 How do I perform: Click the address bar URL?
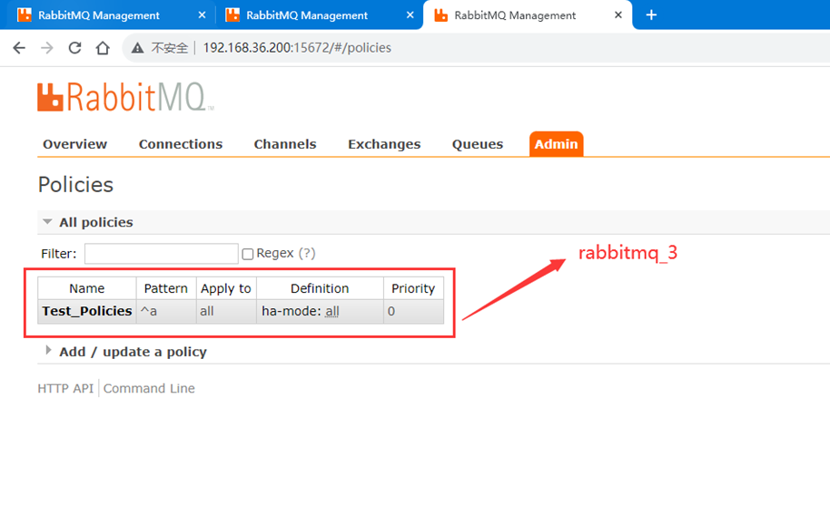coord(297,48)
